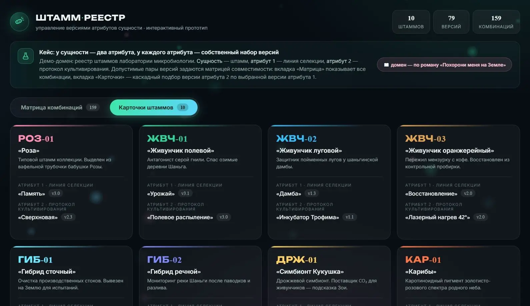
Task: Click the ДРЖ-01 description about дрожжевой симбионт
Action: (326, 284)
